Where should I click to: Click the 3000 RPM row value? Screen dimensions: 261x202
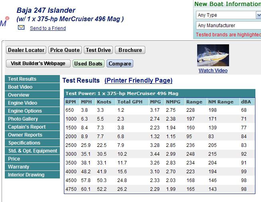tap(71, 154)
